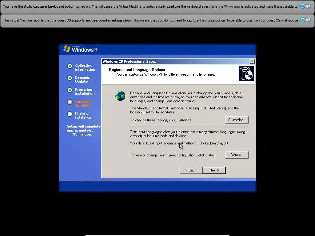
Task: Click the Customize... button
Action: 237,120
